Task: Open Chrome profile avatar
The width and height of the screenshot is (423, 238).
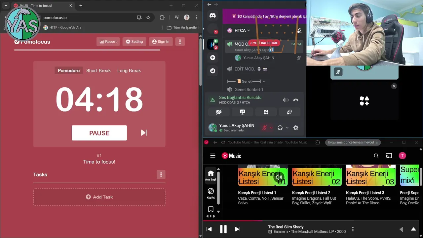Action: tap(187, 18)
